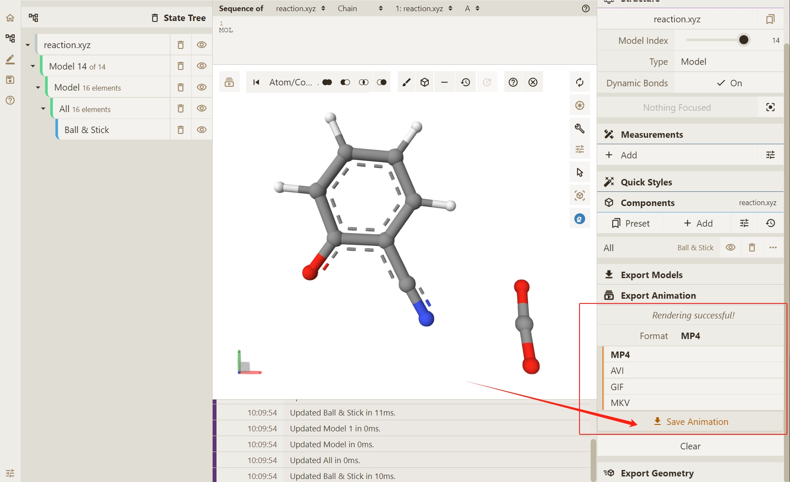Viewport: 790px width, 482px height.
Task: Toggle visibility of Ball & Stick node
Action: [201, 130]
